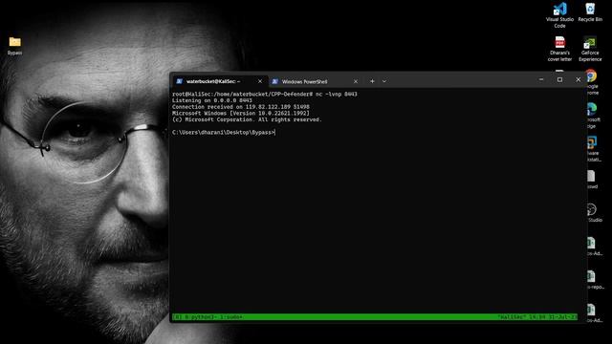Open the Excel file ending in 'repo'
612x344 pixels.
tap(594, 280)
